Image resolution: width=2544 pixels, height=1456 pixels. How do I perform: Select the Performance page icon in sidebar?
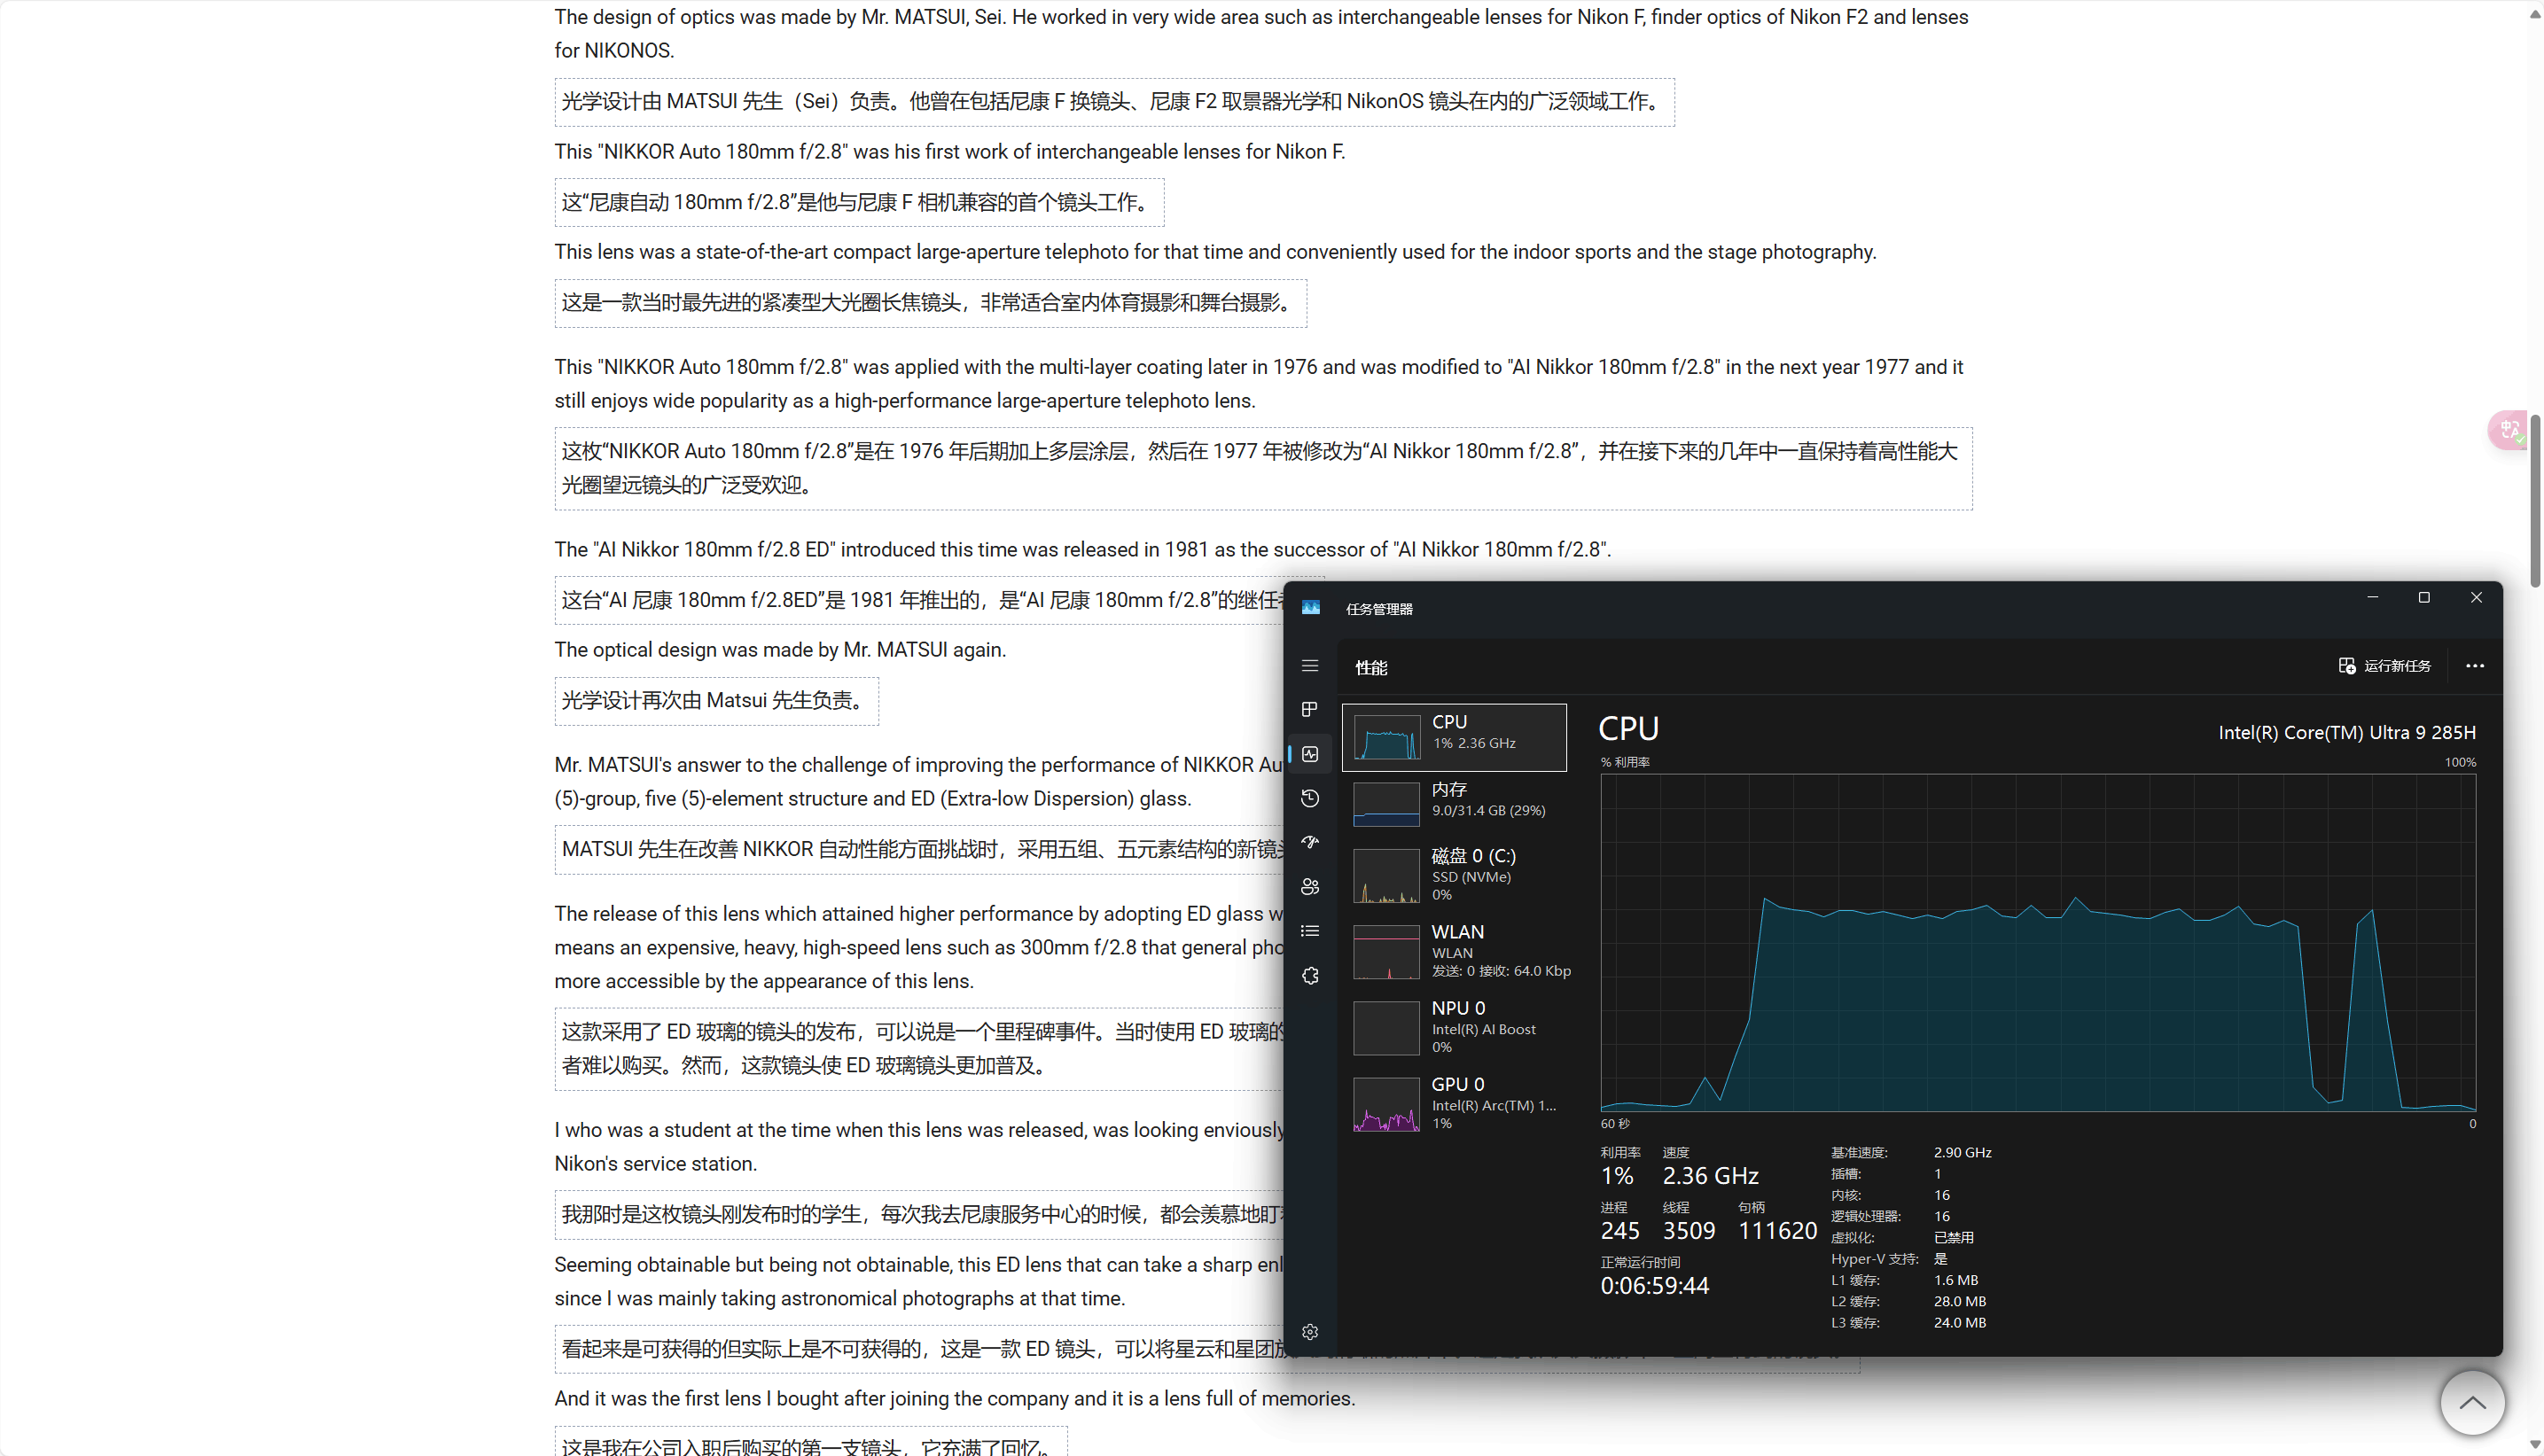click(x=1310, y=754)
